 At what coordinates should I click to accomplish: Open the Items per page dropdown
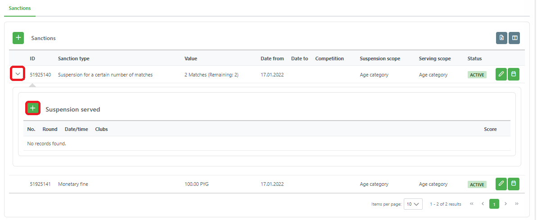413,204
